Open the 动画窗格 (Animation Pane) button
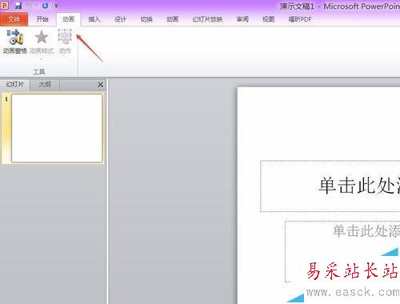This screenshot has width=400, height=304. click(15, 42)
